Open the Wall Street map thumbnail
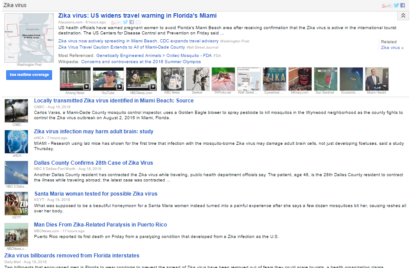The image size is (418, 268). tap(249, 79)
